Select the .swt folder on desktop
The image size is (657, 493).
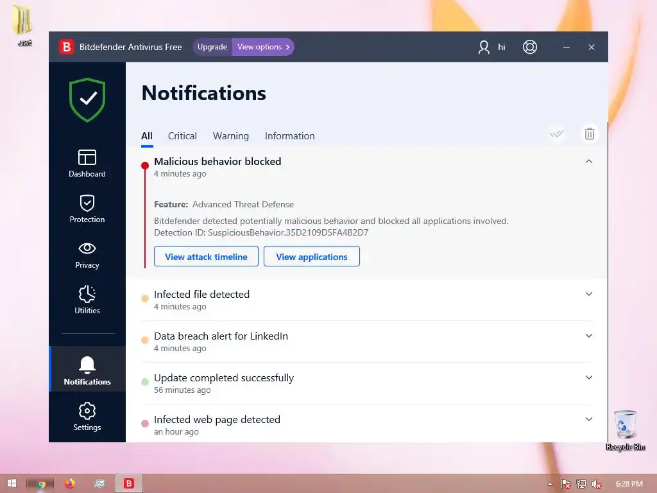(x=23, y=25)
